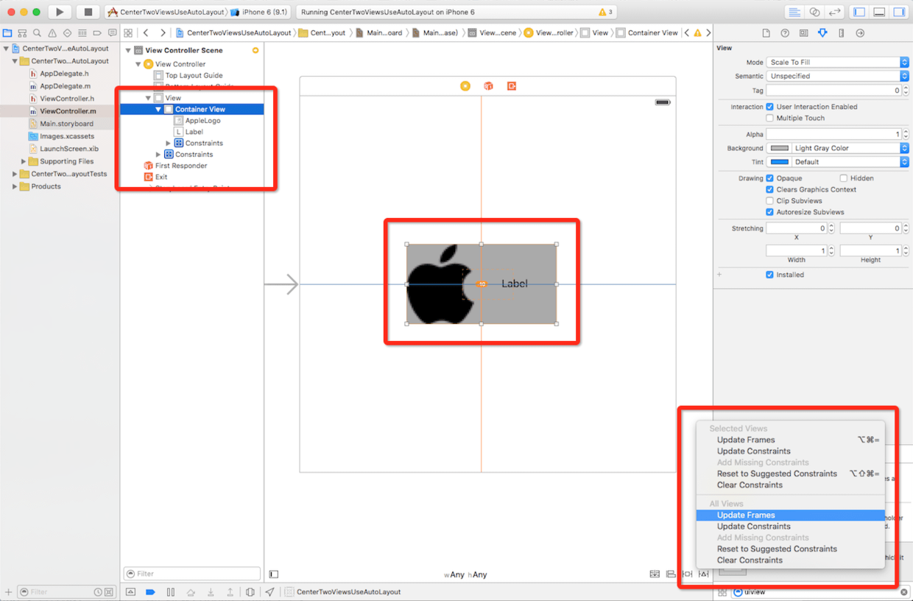This screenshot has width=913, height=601.
Task: Click the Simulate Location arrow icon
Action: (270, 592)
